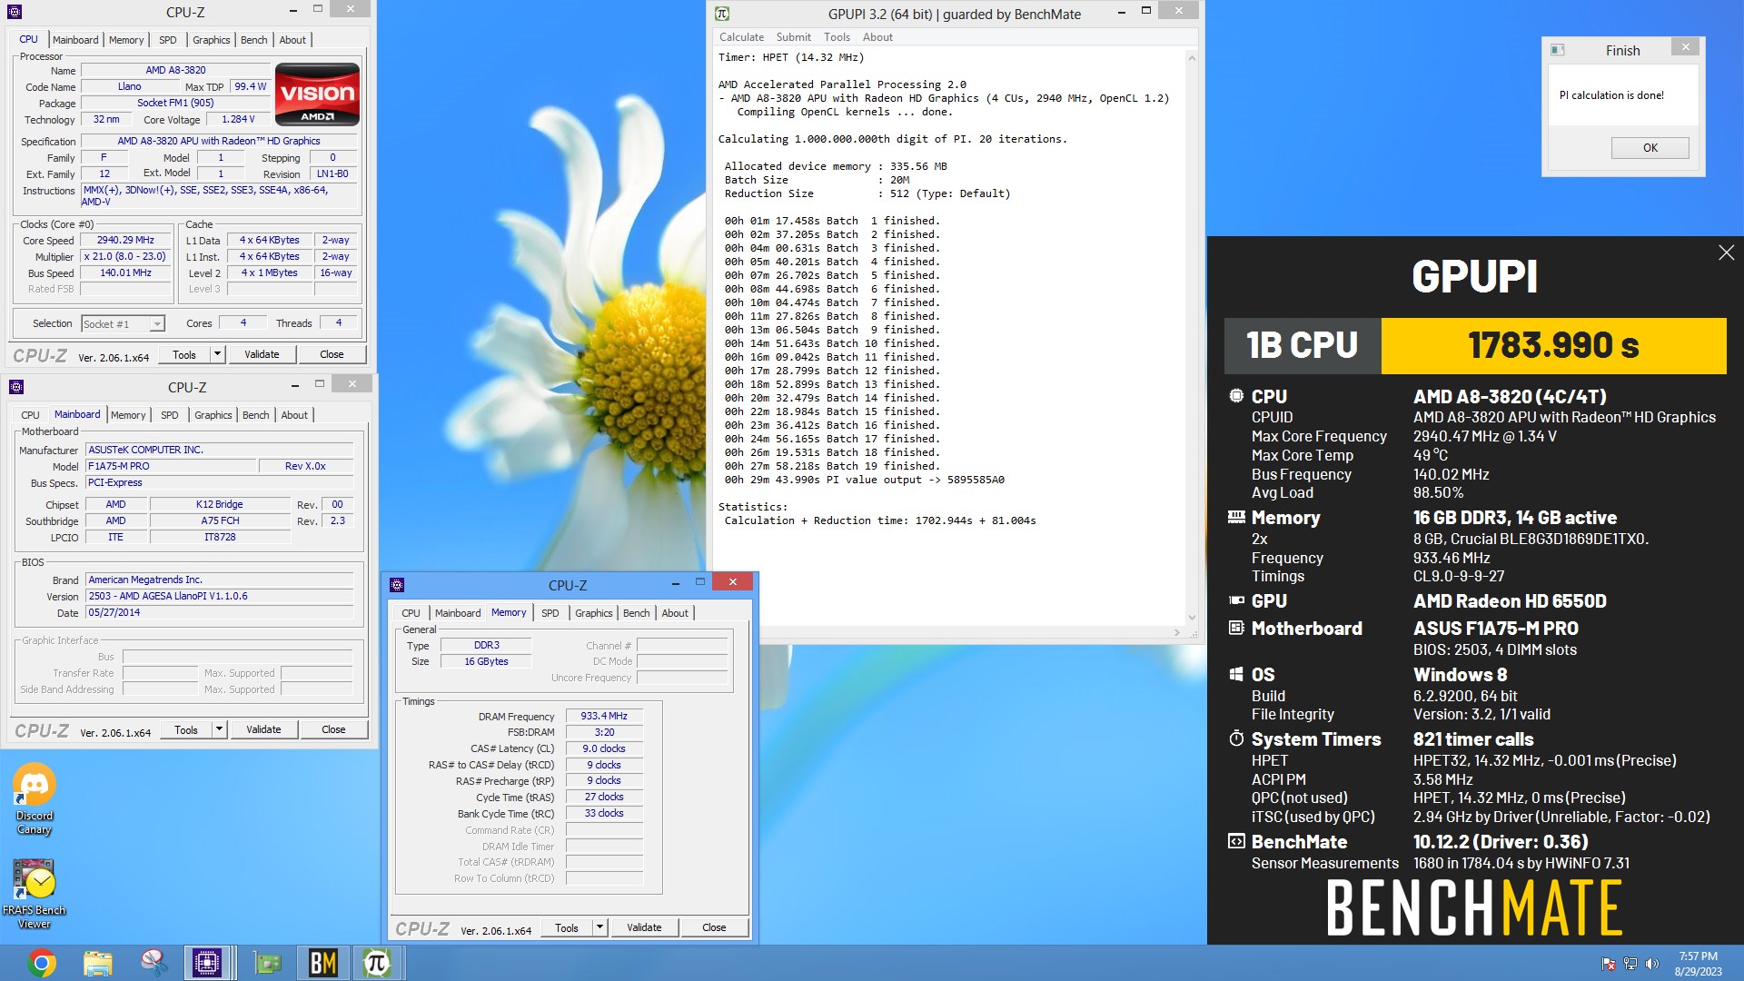Viewport: 1744px width, 981px height.
Task: Click the flag notification icon in tray
Action: [x=1609, y=964]
